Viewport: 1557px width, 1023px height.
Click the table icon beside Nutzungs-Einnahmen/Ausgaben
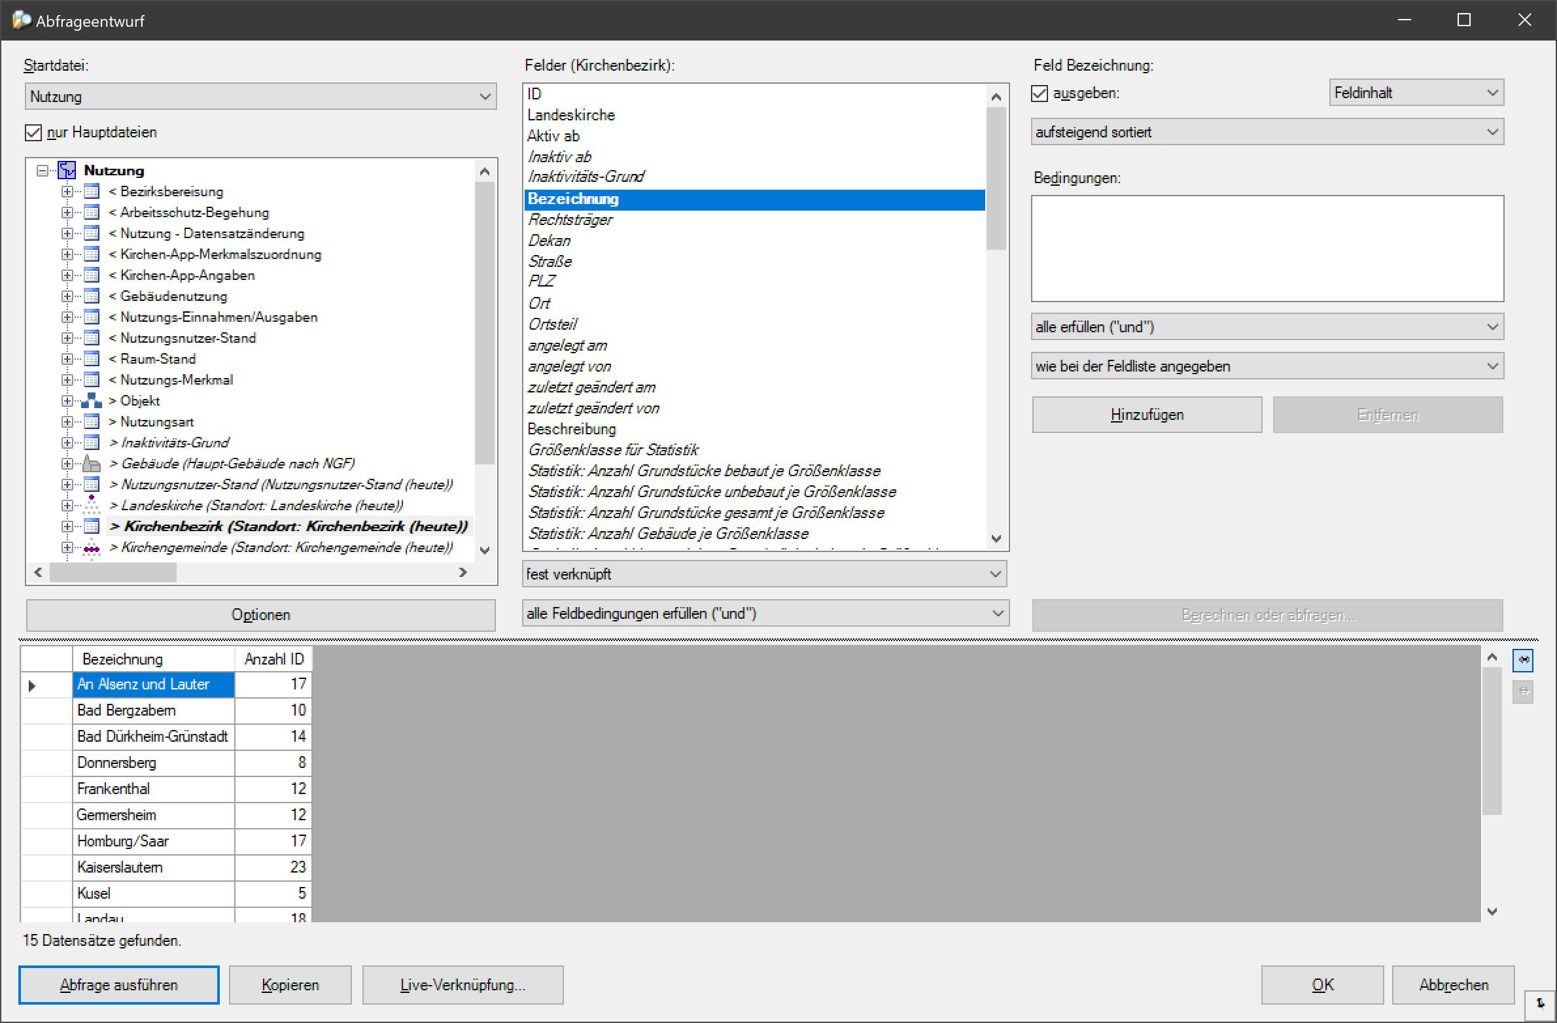(92, 317)
